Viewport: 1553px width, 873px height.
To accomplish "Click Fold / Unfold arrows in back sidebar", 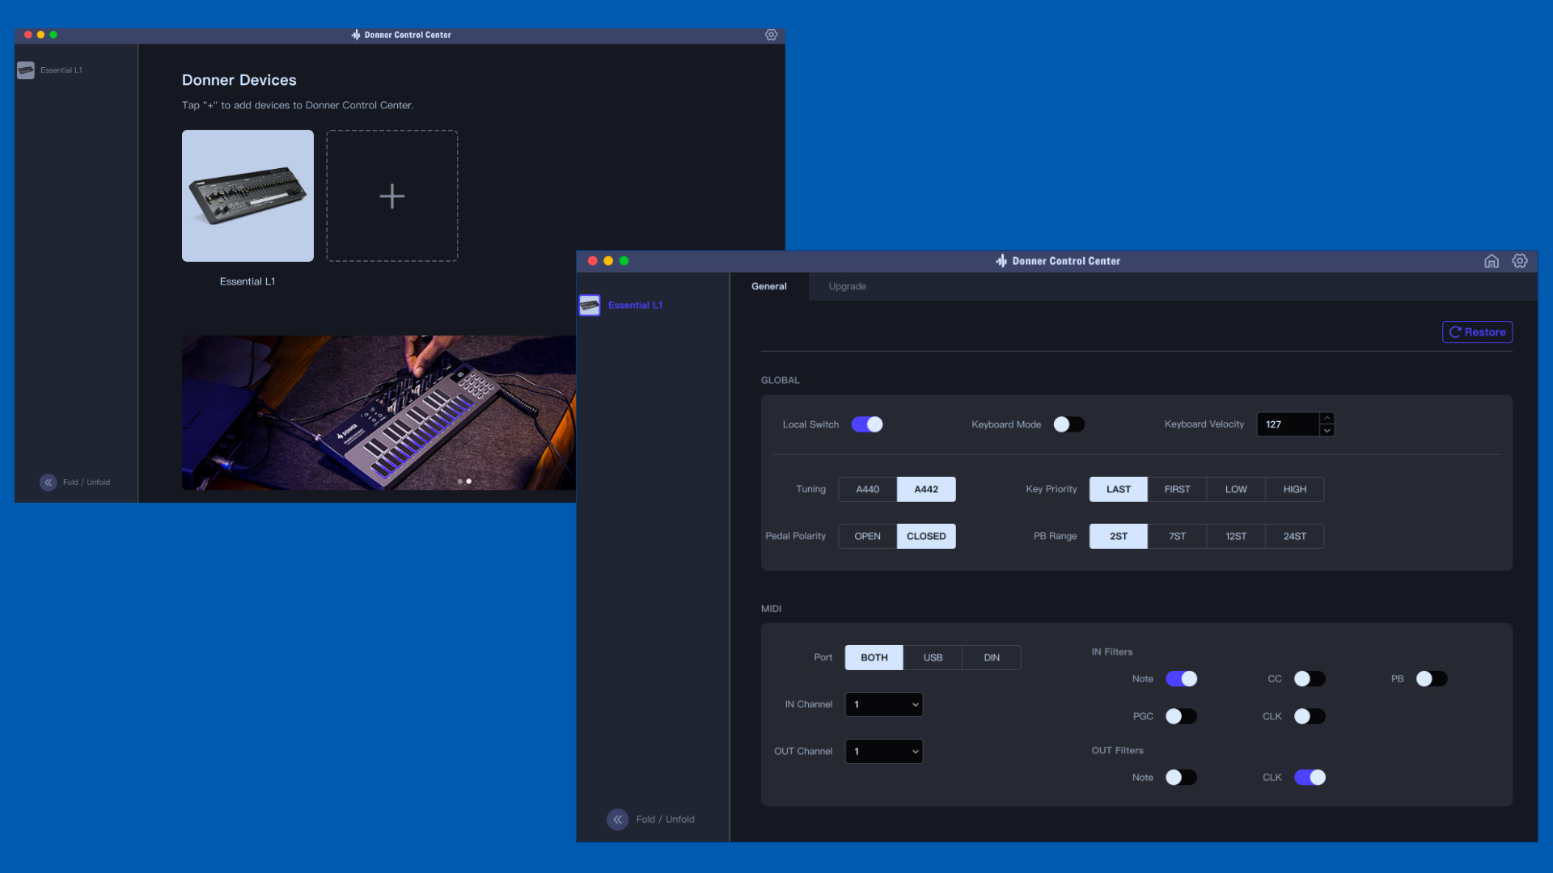I will [49, 482].
